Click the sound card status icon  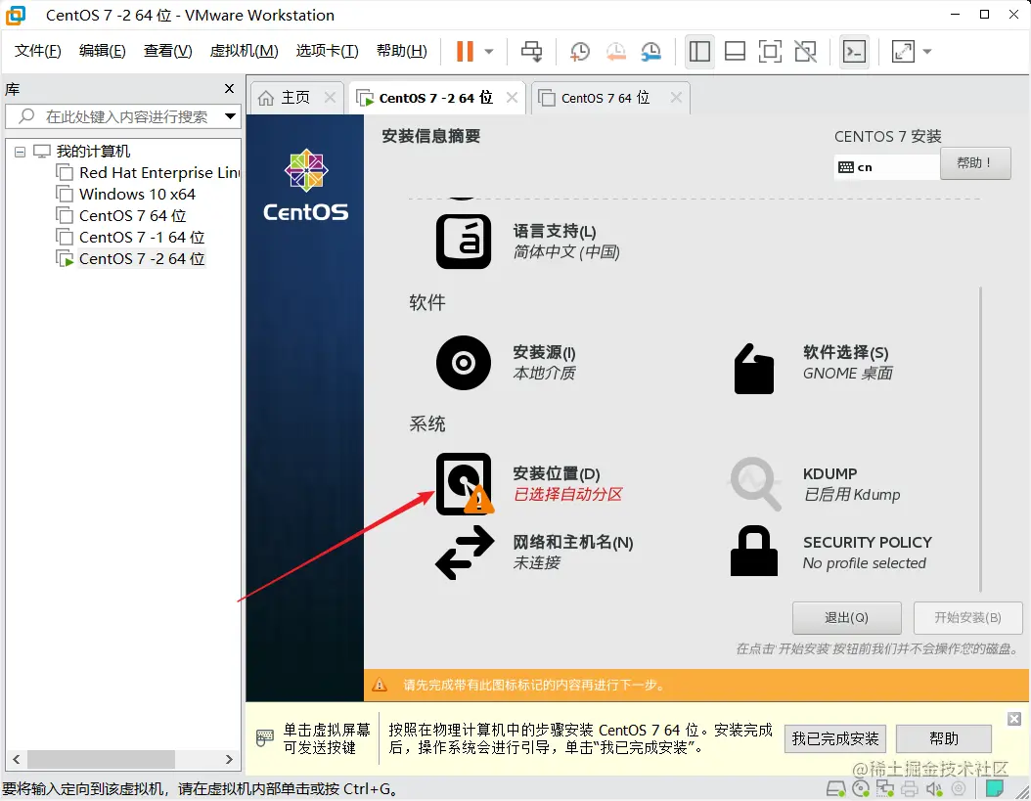point(934,788)
